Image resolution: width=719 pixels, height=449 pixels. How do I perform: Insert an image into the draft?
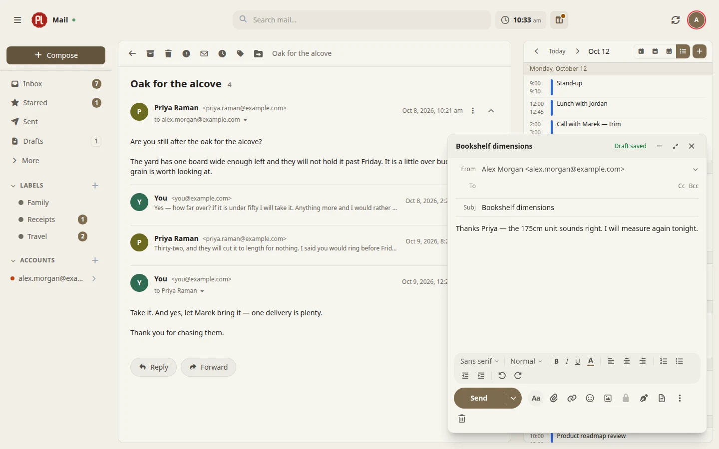608,398
